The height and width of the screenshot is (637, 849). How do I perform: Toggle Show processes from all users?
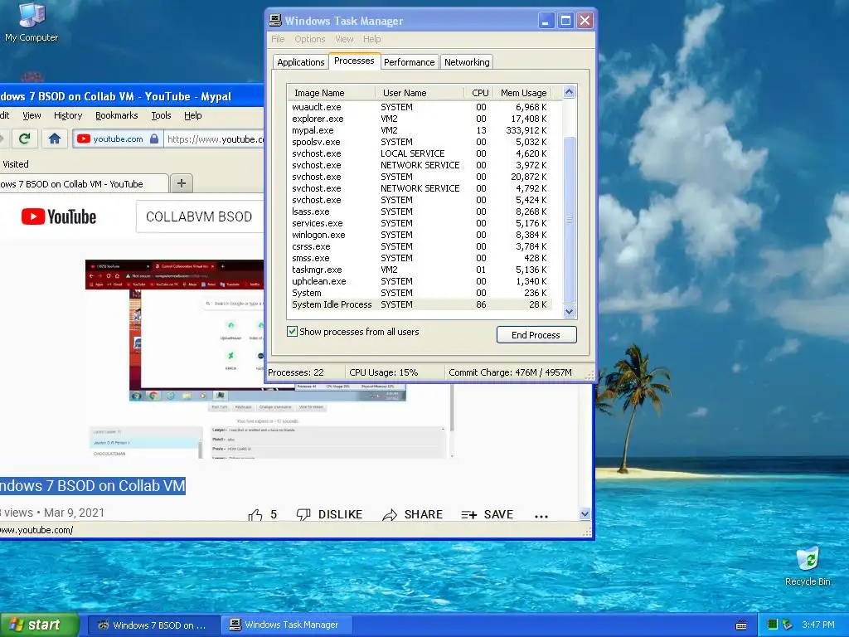[292, 332]
